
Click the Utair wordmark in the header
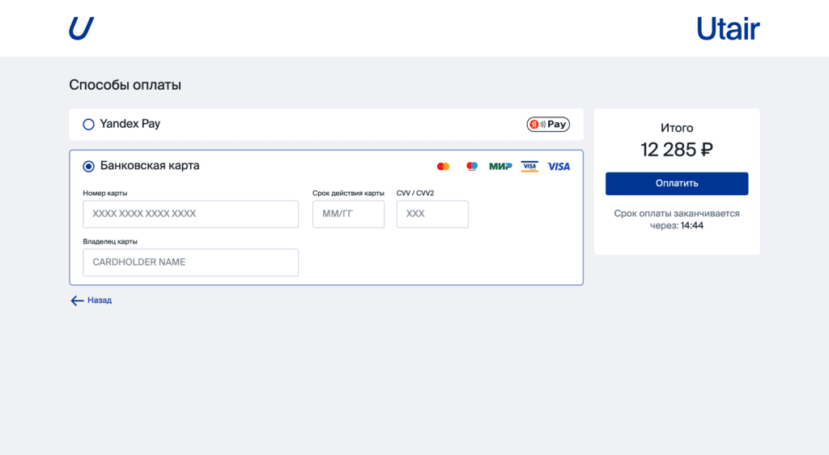pyautogui.click(x=728, y=28)
